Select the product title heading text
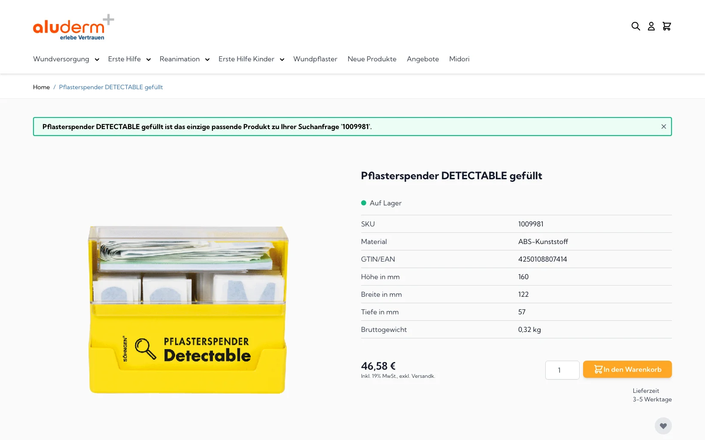Image resolution: width=705 pixels, height=440 pixels. [x=451, y=176]
